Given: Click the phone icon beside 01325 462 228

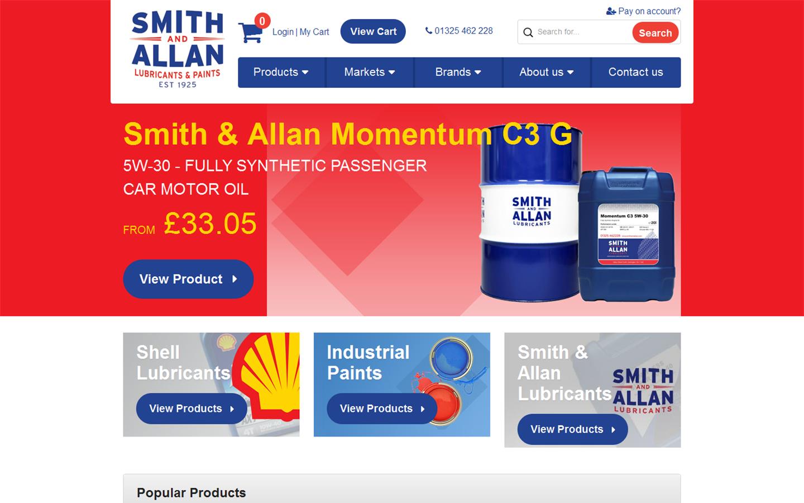Looking at the screenshot, I should point(429,31).
